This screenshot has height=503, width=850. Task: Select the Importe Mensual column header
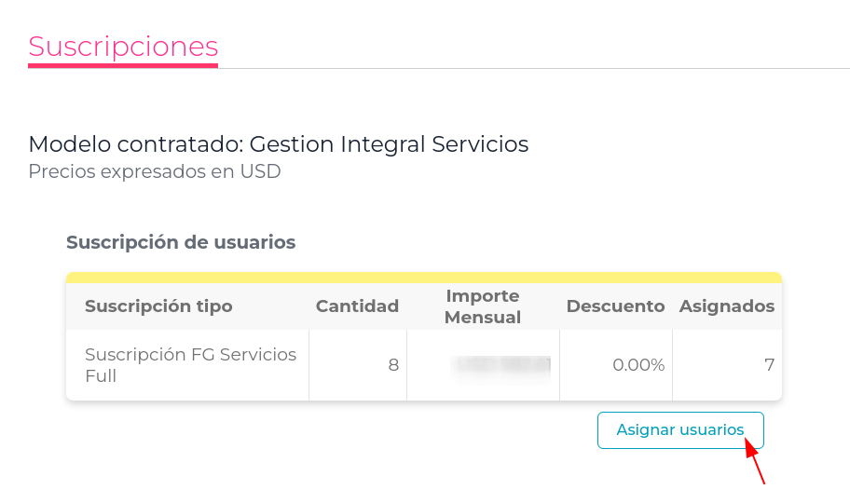[x=482, y=306]
